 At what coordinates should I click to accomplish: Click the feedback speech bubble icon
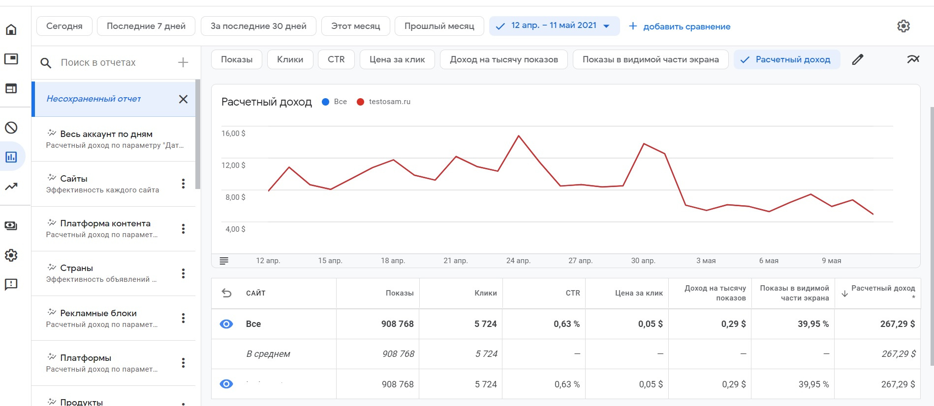[11, 284]
